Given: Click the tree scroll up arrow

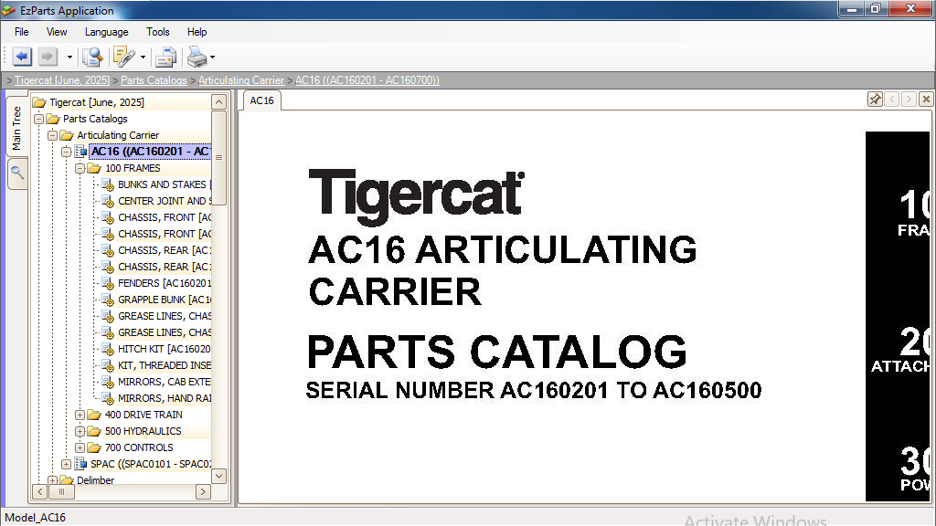Looking at the screenshot, I should 219,102.
